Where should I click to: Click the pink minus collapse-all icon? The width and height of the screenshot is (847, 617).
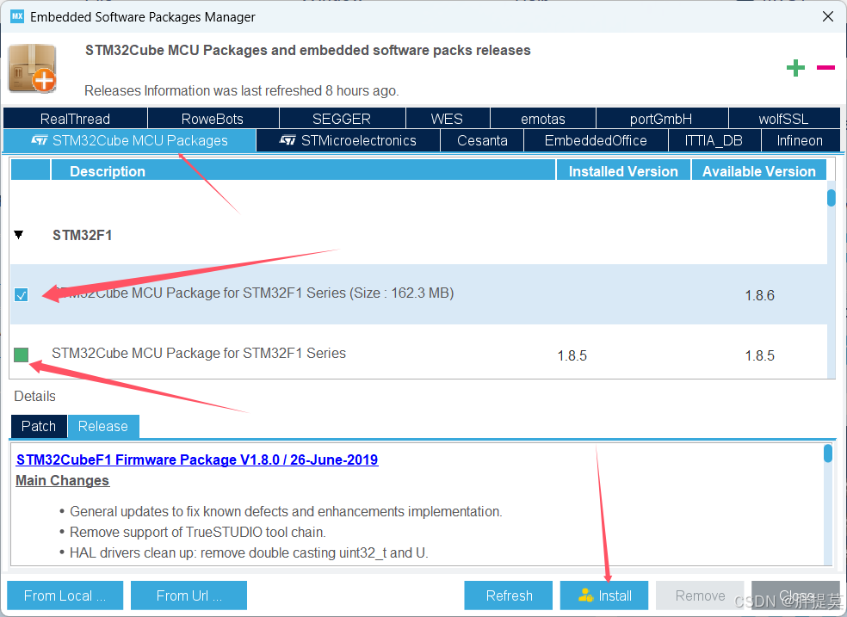pos(825,67)
